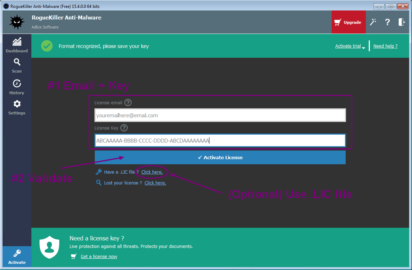Open the Scan magnifier in the sidebar
This screenshot has height=270, width=412.
click(17, 65)
